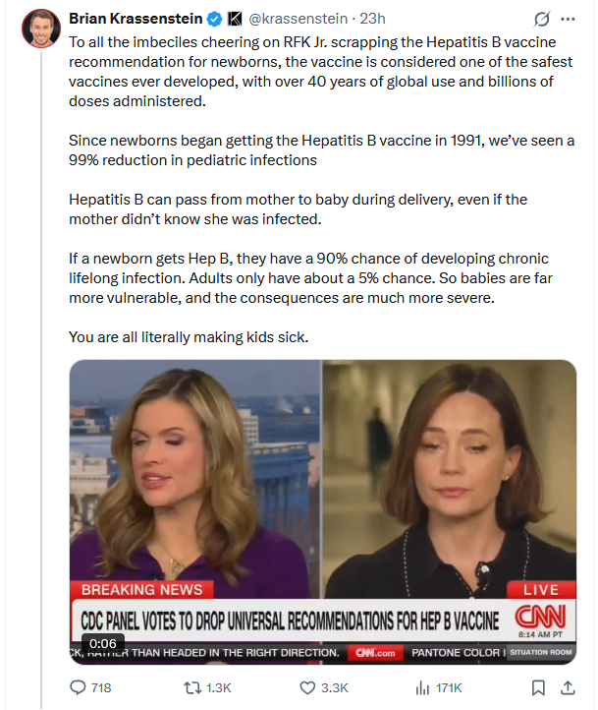
Task: Click the Brian Krassenstein display name
Action: (x=136, y=19)
